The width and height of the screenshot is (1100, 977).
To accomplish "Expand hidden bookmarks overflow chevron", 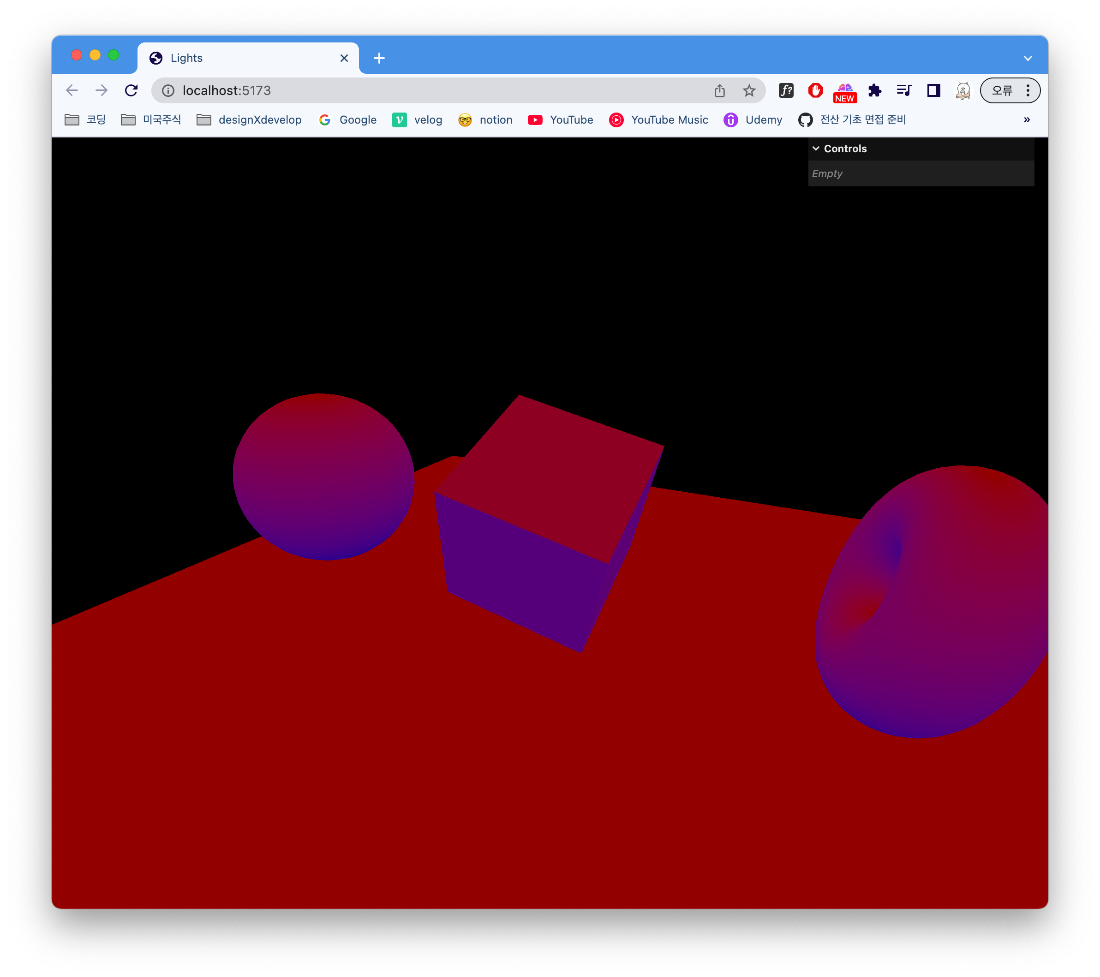I will tap(1026, 119).
